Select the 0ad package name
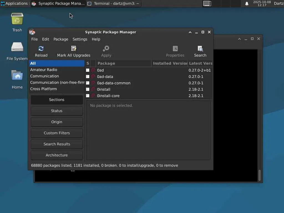This screenshot has width=284, height=213. [100, 70]
